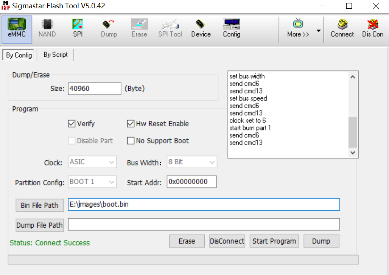
Task: Open the Config toolbar icon
Action: tap(231, 29)
